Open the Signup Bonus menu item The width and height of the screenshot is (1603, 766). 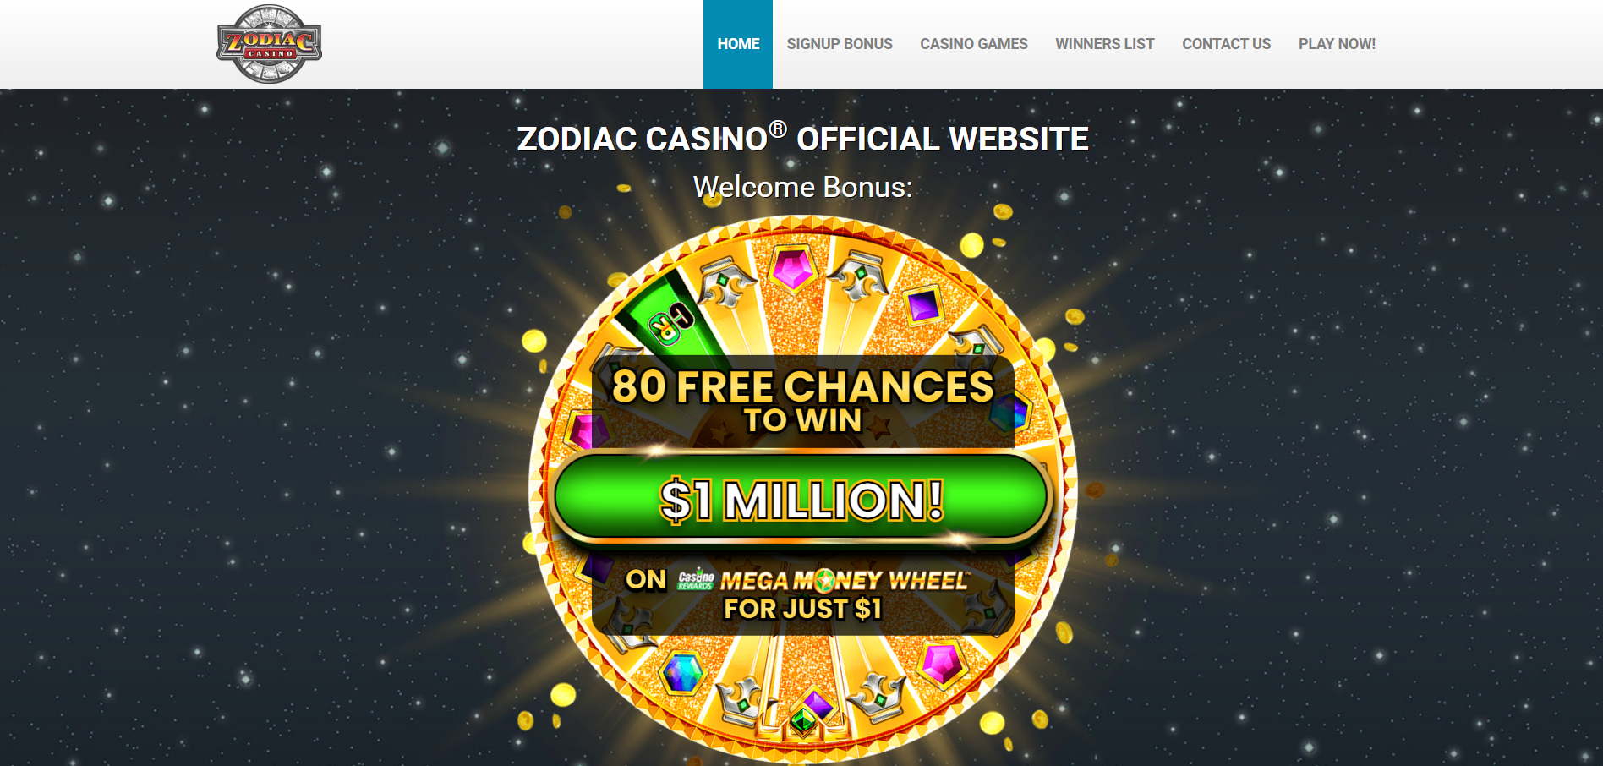pyautogui.click(x=840, y=44)
